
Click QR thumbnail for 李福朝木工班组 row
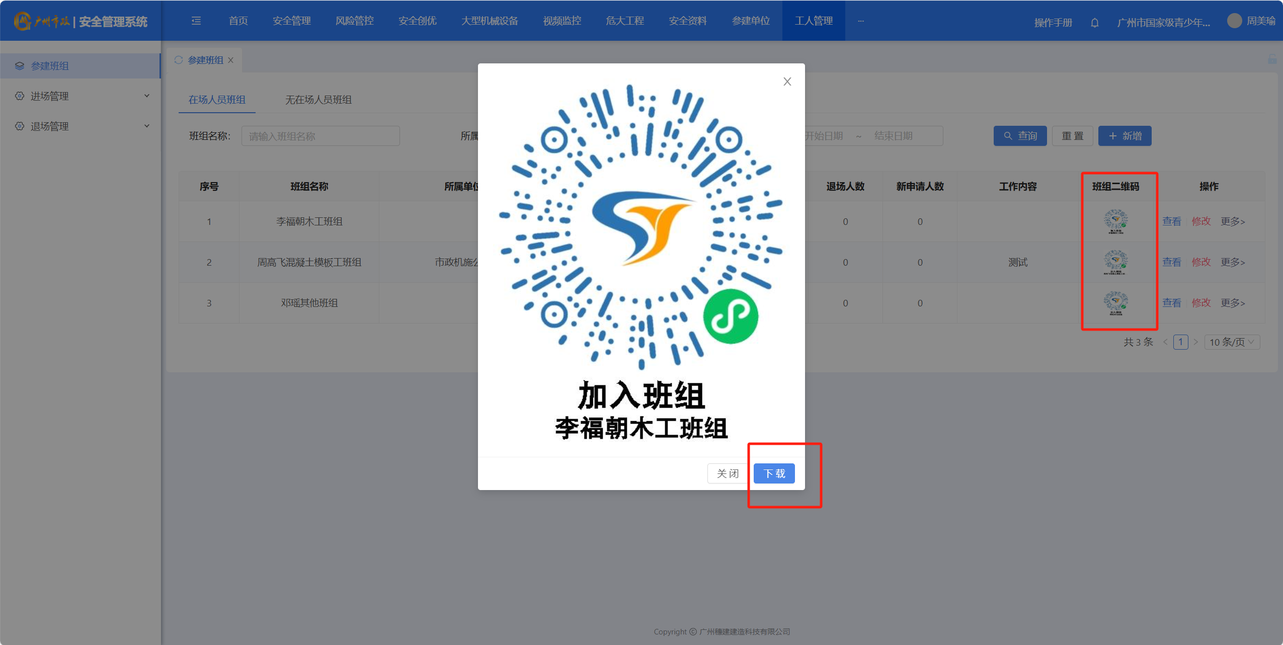[x=1115, y=221]
